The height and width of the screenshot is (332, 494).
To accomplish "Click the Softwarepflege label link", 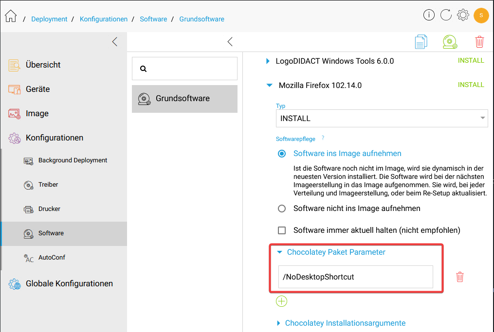I will pos(295,139).
